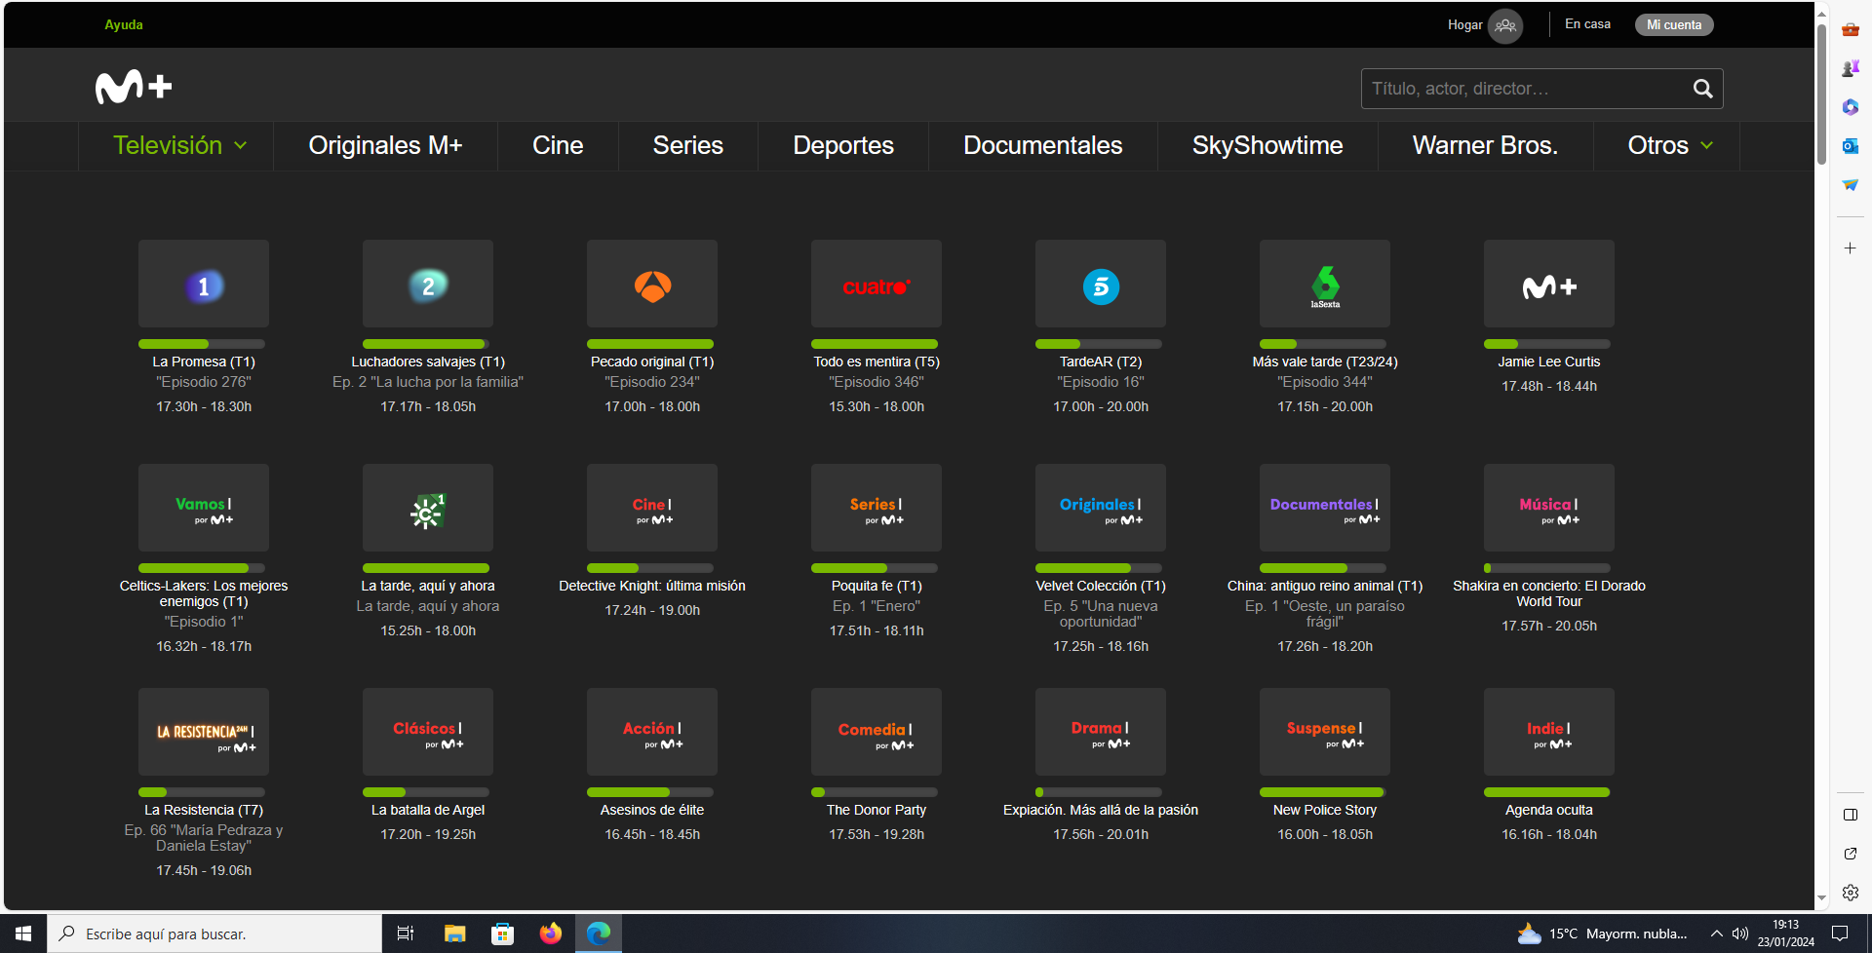Open the Suspense por M+ channel
The height and width of the screenshot is (953, 1872).
[1325, 732]
